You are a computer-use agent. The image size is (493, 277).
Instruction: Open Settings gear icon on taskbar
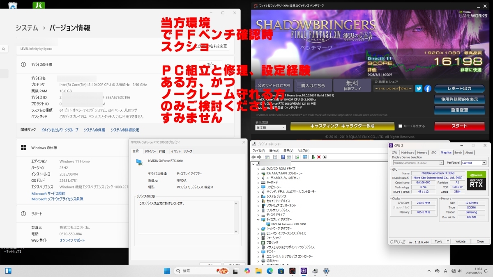tap(326, 271)
